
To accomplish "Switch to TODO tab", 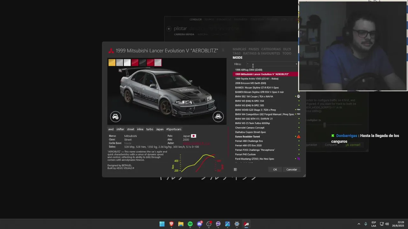I will 287,53.
